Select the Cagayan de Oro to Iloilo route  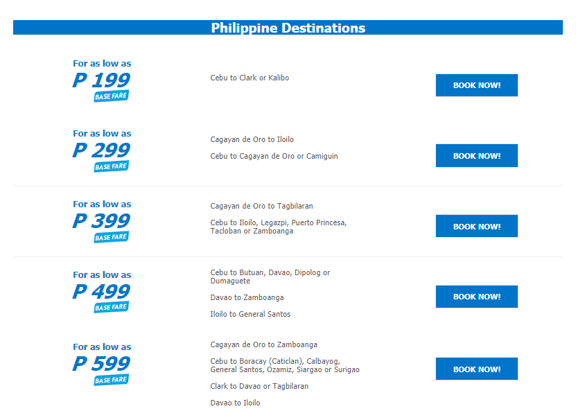252,139
